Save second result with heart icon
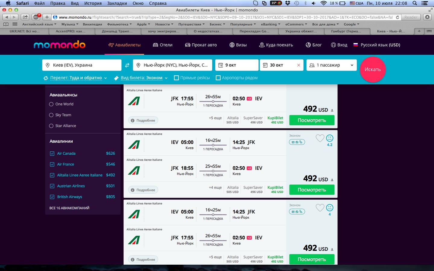This screenshot has height=271, width=434. [320, 138]
